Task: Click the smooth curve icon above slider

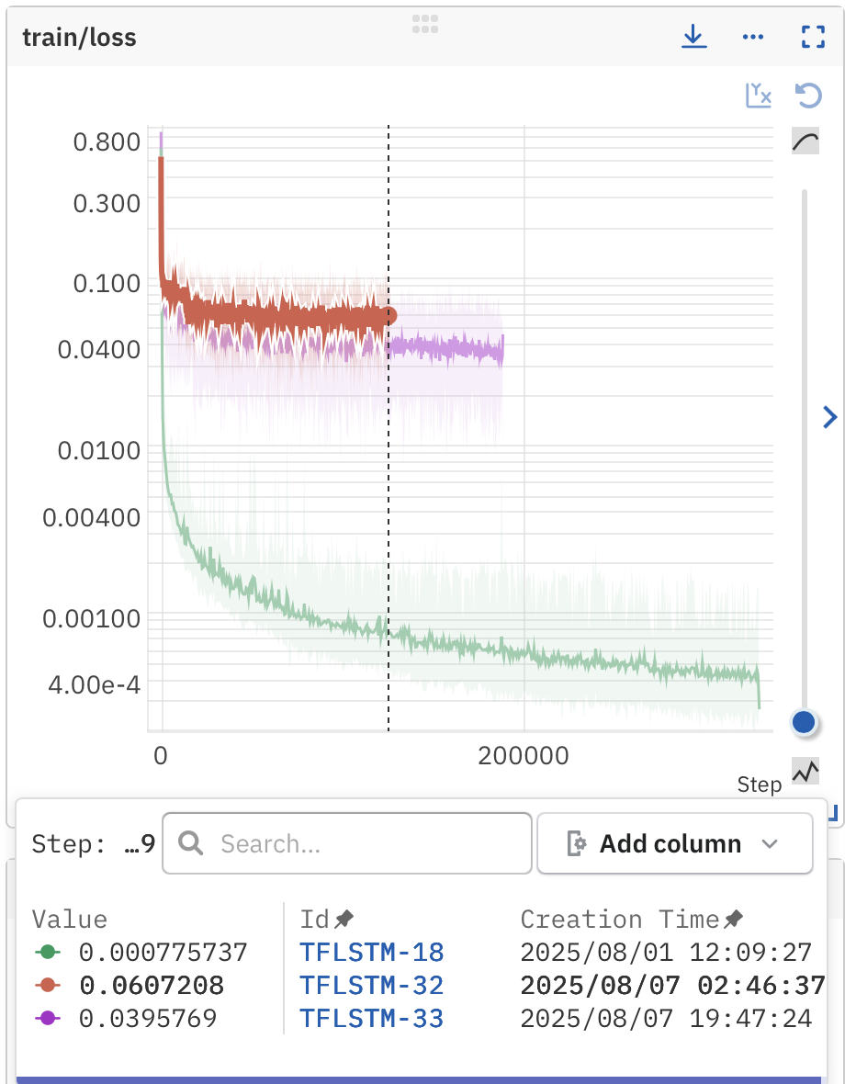Action: (805, 141)
